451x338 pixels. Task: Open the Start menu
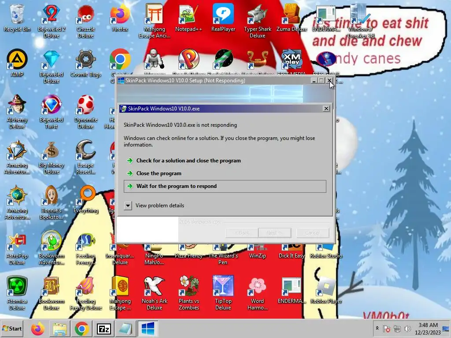point(12,328)
